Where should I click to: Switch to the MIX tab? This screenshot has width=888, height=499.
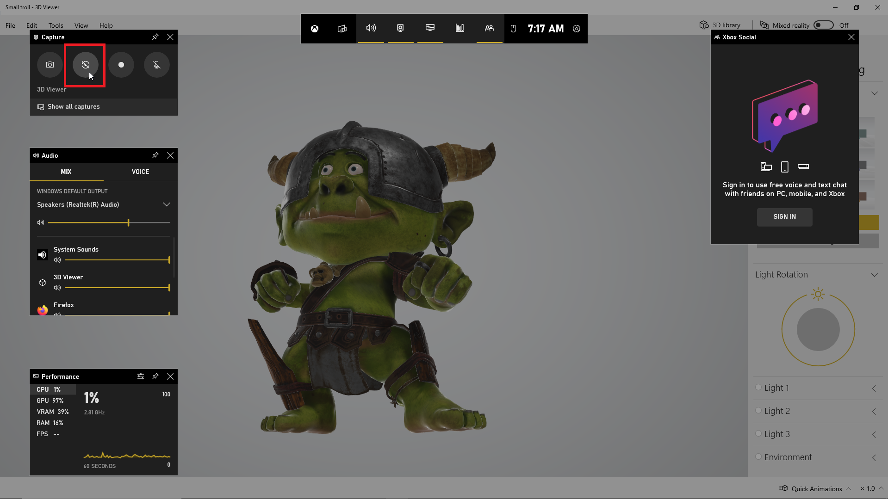click(x=66, y=172)
